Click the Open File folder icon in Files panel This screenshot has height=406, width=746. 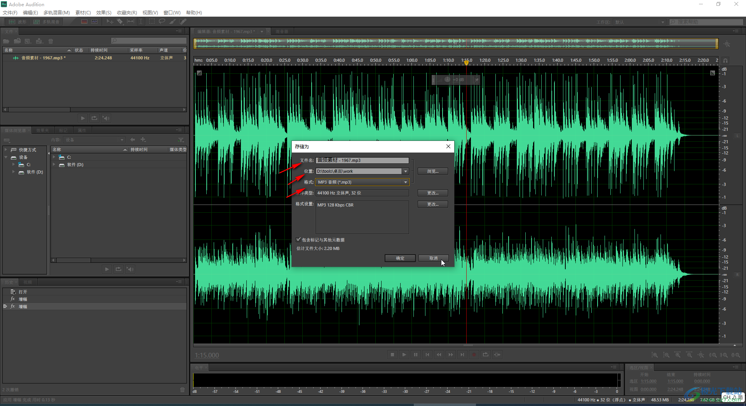pos(6,41)
